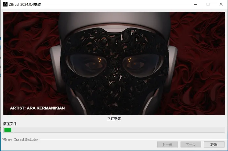Image resolution: width=228 pixels, height=151 pixels.
Task: Close the ZBrush installer window
Action: pyautogui.click(x=221, y=4)
